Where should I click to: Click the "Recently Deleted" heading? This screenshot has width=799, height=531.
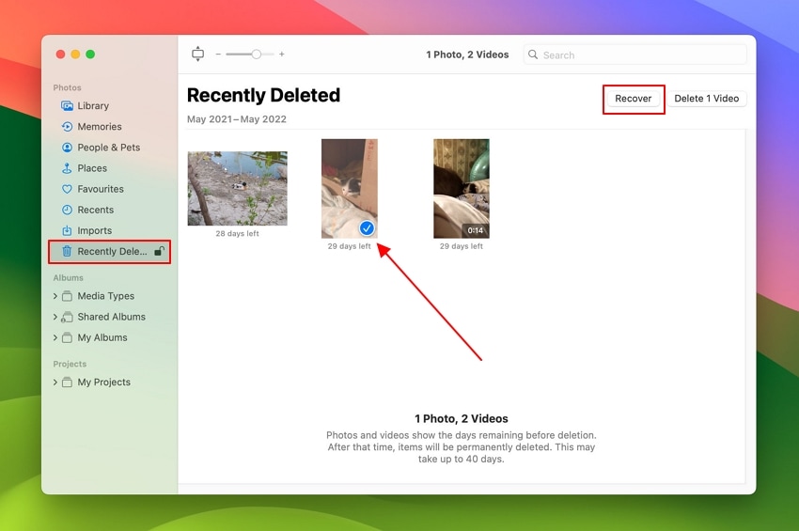click(263, 95)
